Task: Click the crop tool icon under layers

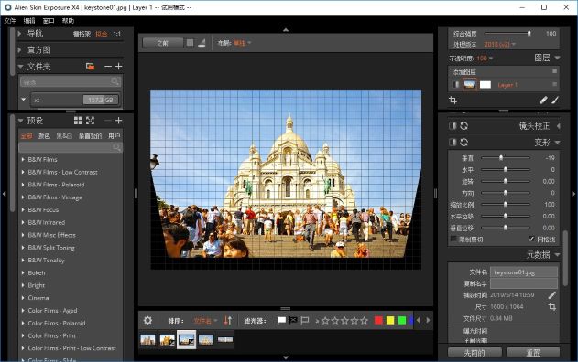Action: click(x=453, y=100)
